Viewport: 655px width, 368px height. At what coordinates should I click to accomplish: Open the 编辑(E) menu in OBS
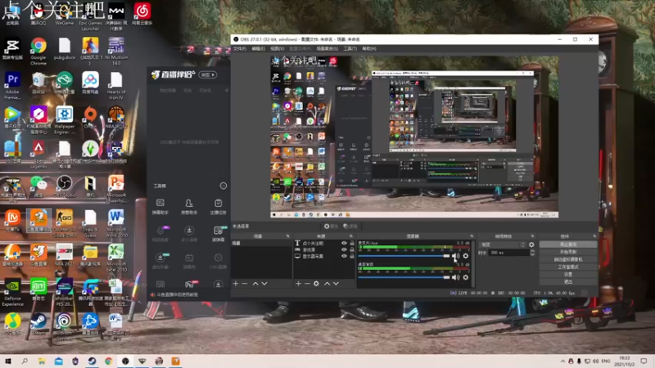(258, 49)
